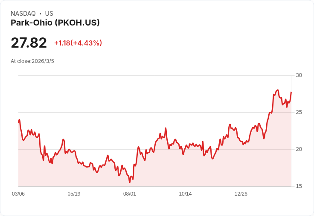Click the At close 2026/3/5 timestamp
Screen dimensions: 314x216
[x=32, y=61]
